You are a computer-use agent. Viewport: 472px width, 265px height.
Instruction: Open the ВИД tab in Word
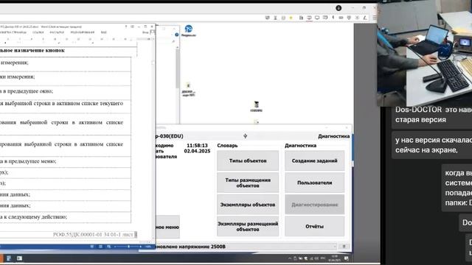tap(103, 32)
